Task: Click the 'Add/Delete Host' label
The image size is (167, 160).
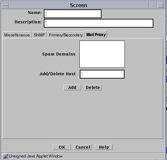Action: click(x=58, y=74)
